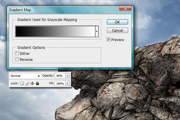Click the Gradient Map title text
The image size is (180, 120).
20,10
